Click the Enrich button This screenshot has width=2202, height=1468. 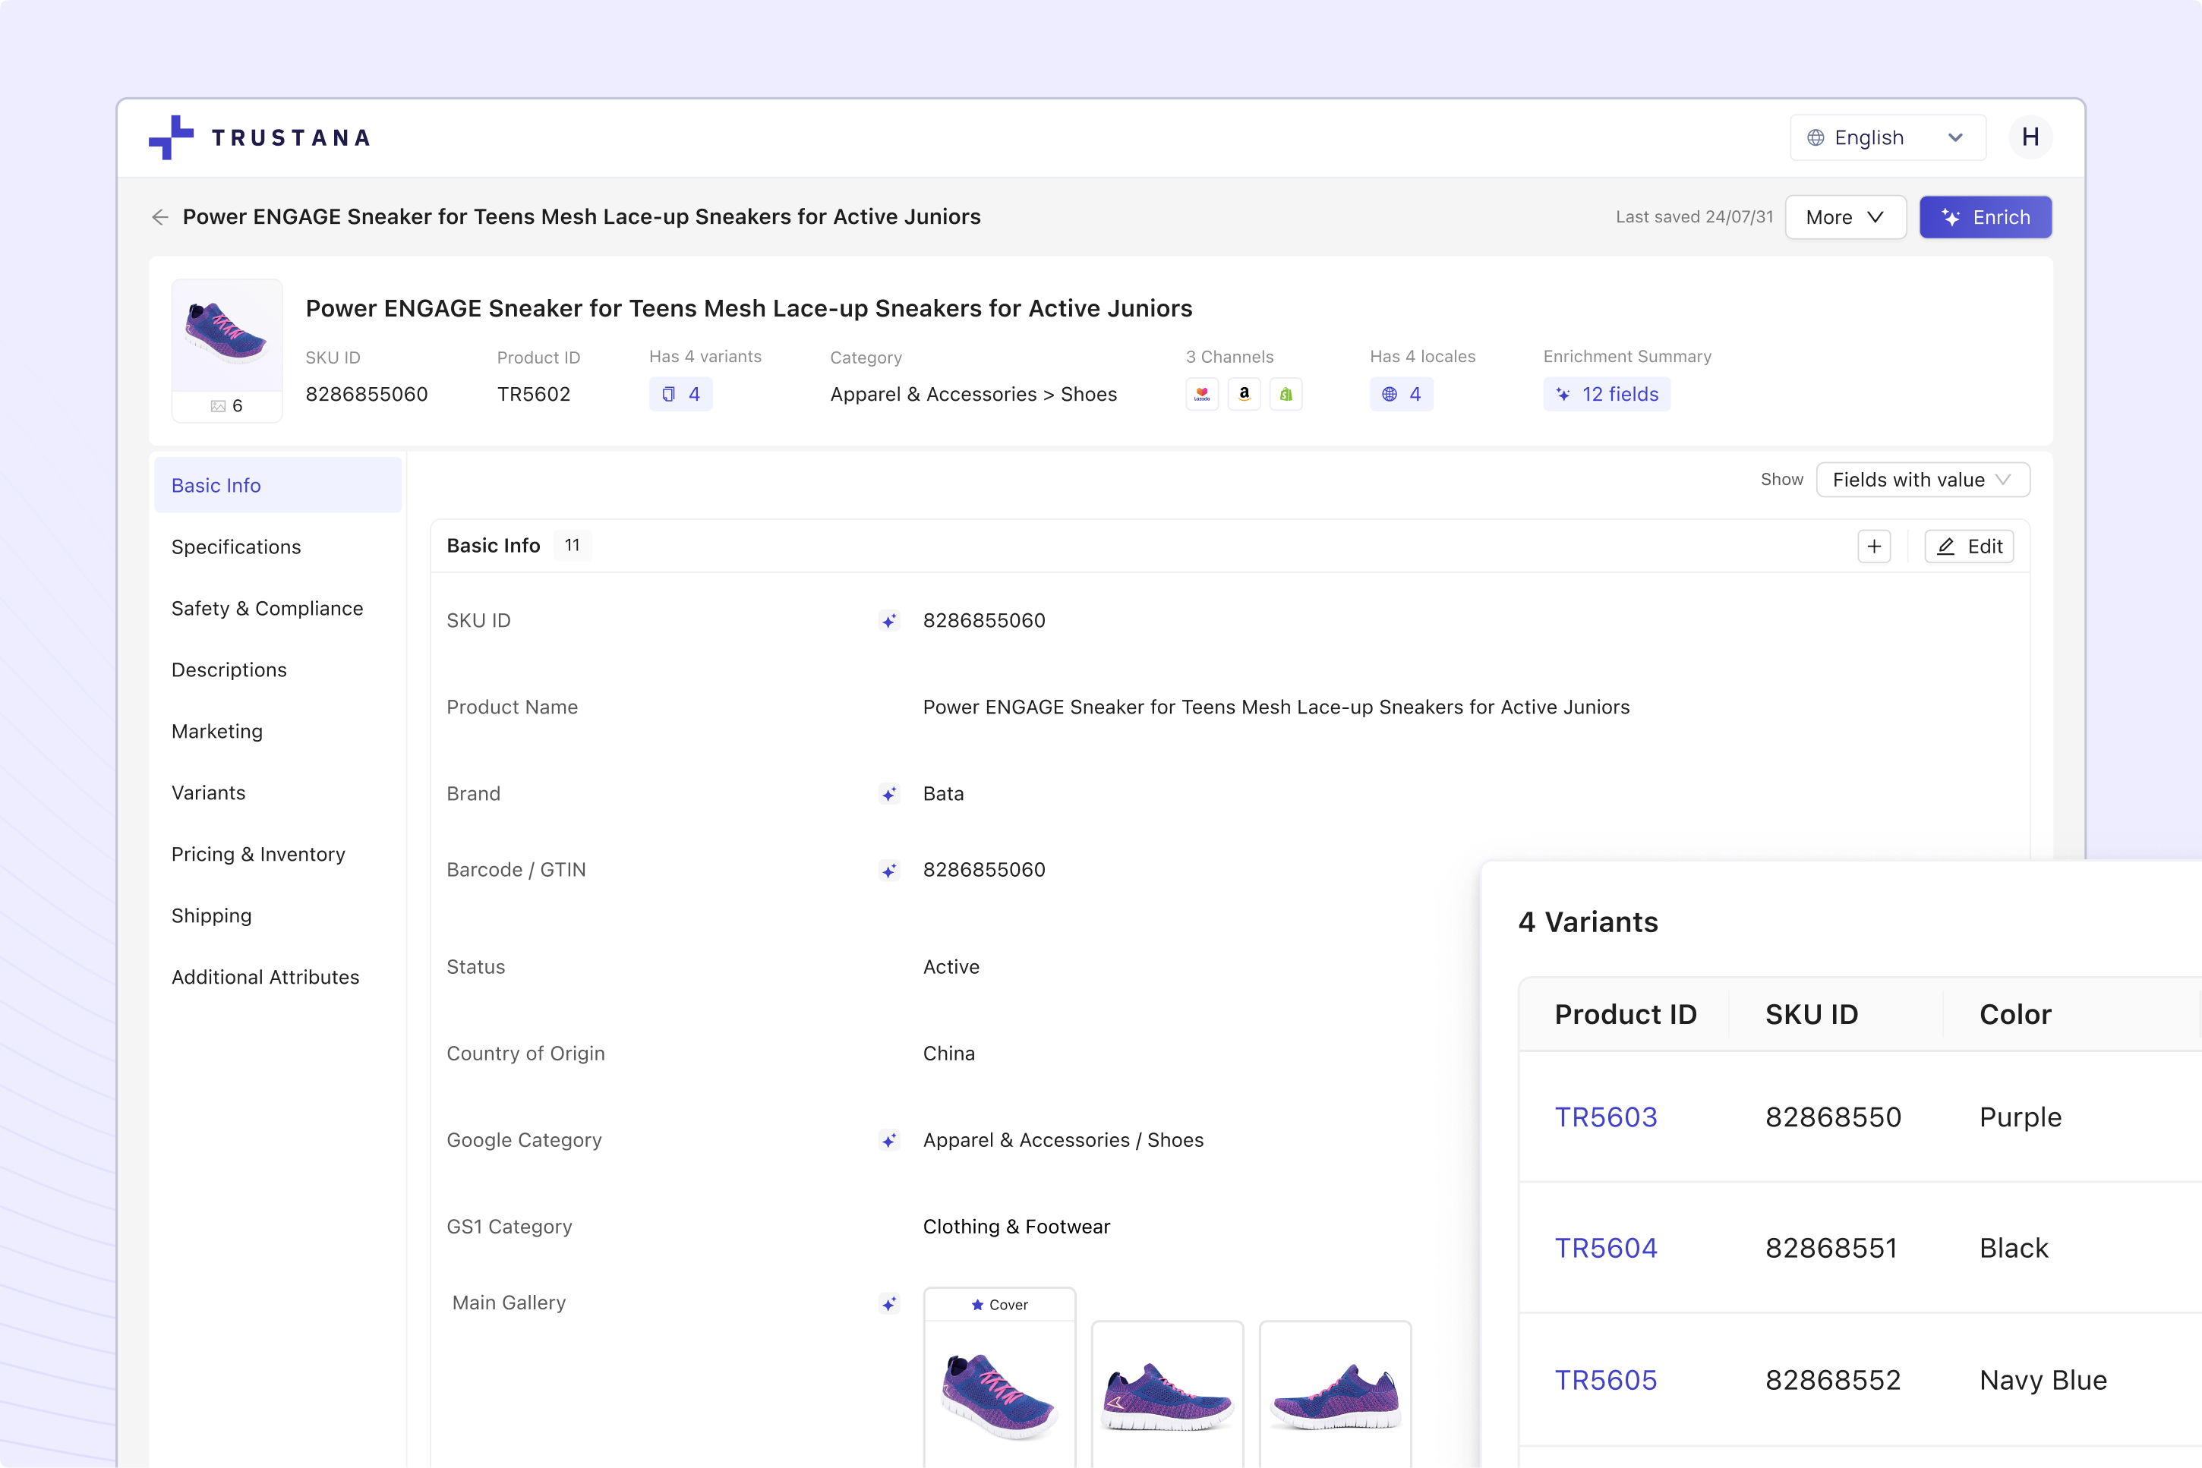1985,216
